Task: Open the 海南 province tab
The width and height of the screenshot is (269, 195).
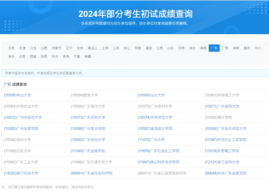Action: click(x=236, y=48)
